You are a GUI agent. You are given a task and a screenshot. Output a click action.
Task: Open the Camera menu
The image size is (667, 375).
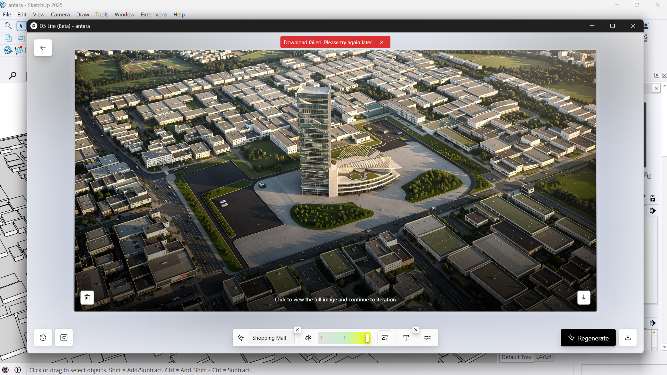tap(60, 14)
